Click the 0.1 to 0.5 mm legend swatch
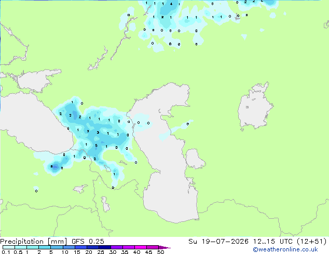 click(x=9, y=247)
